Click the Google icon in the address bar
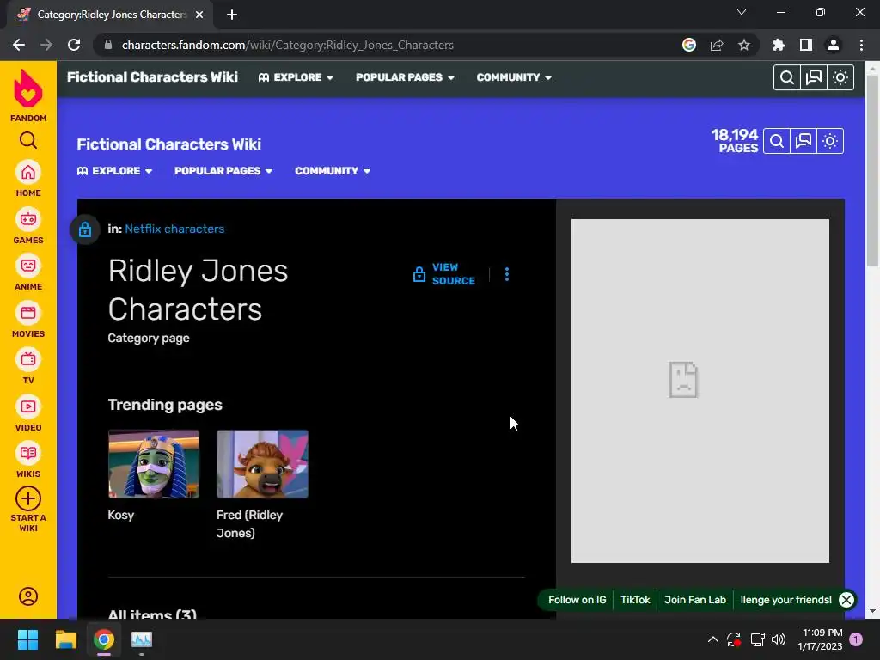 (x=688, y=45)
